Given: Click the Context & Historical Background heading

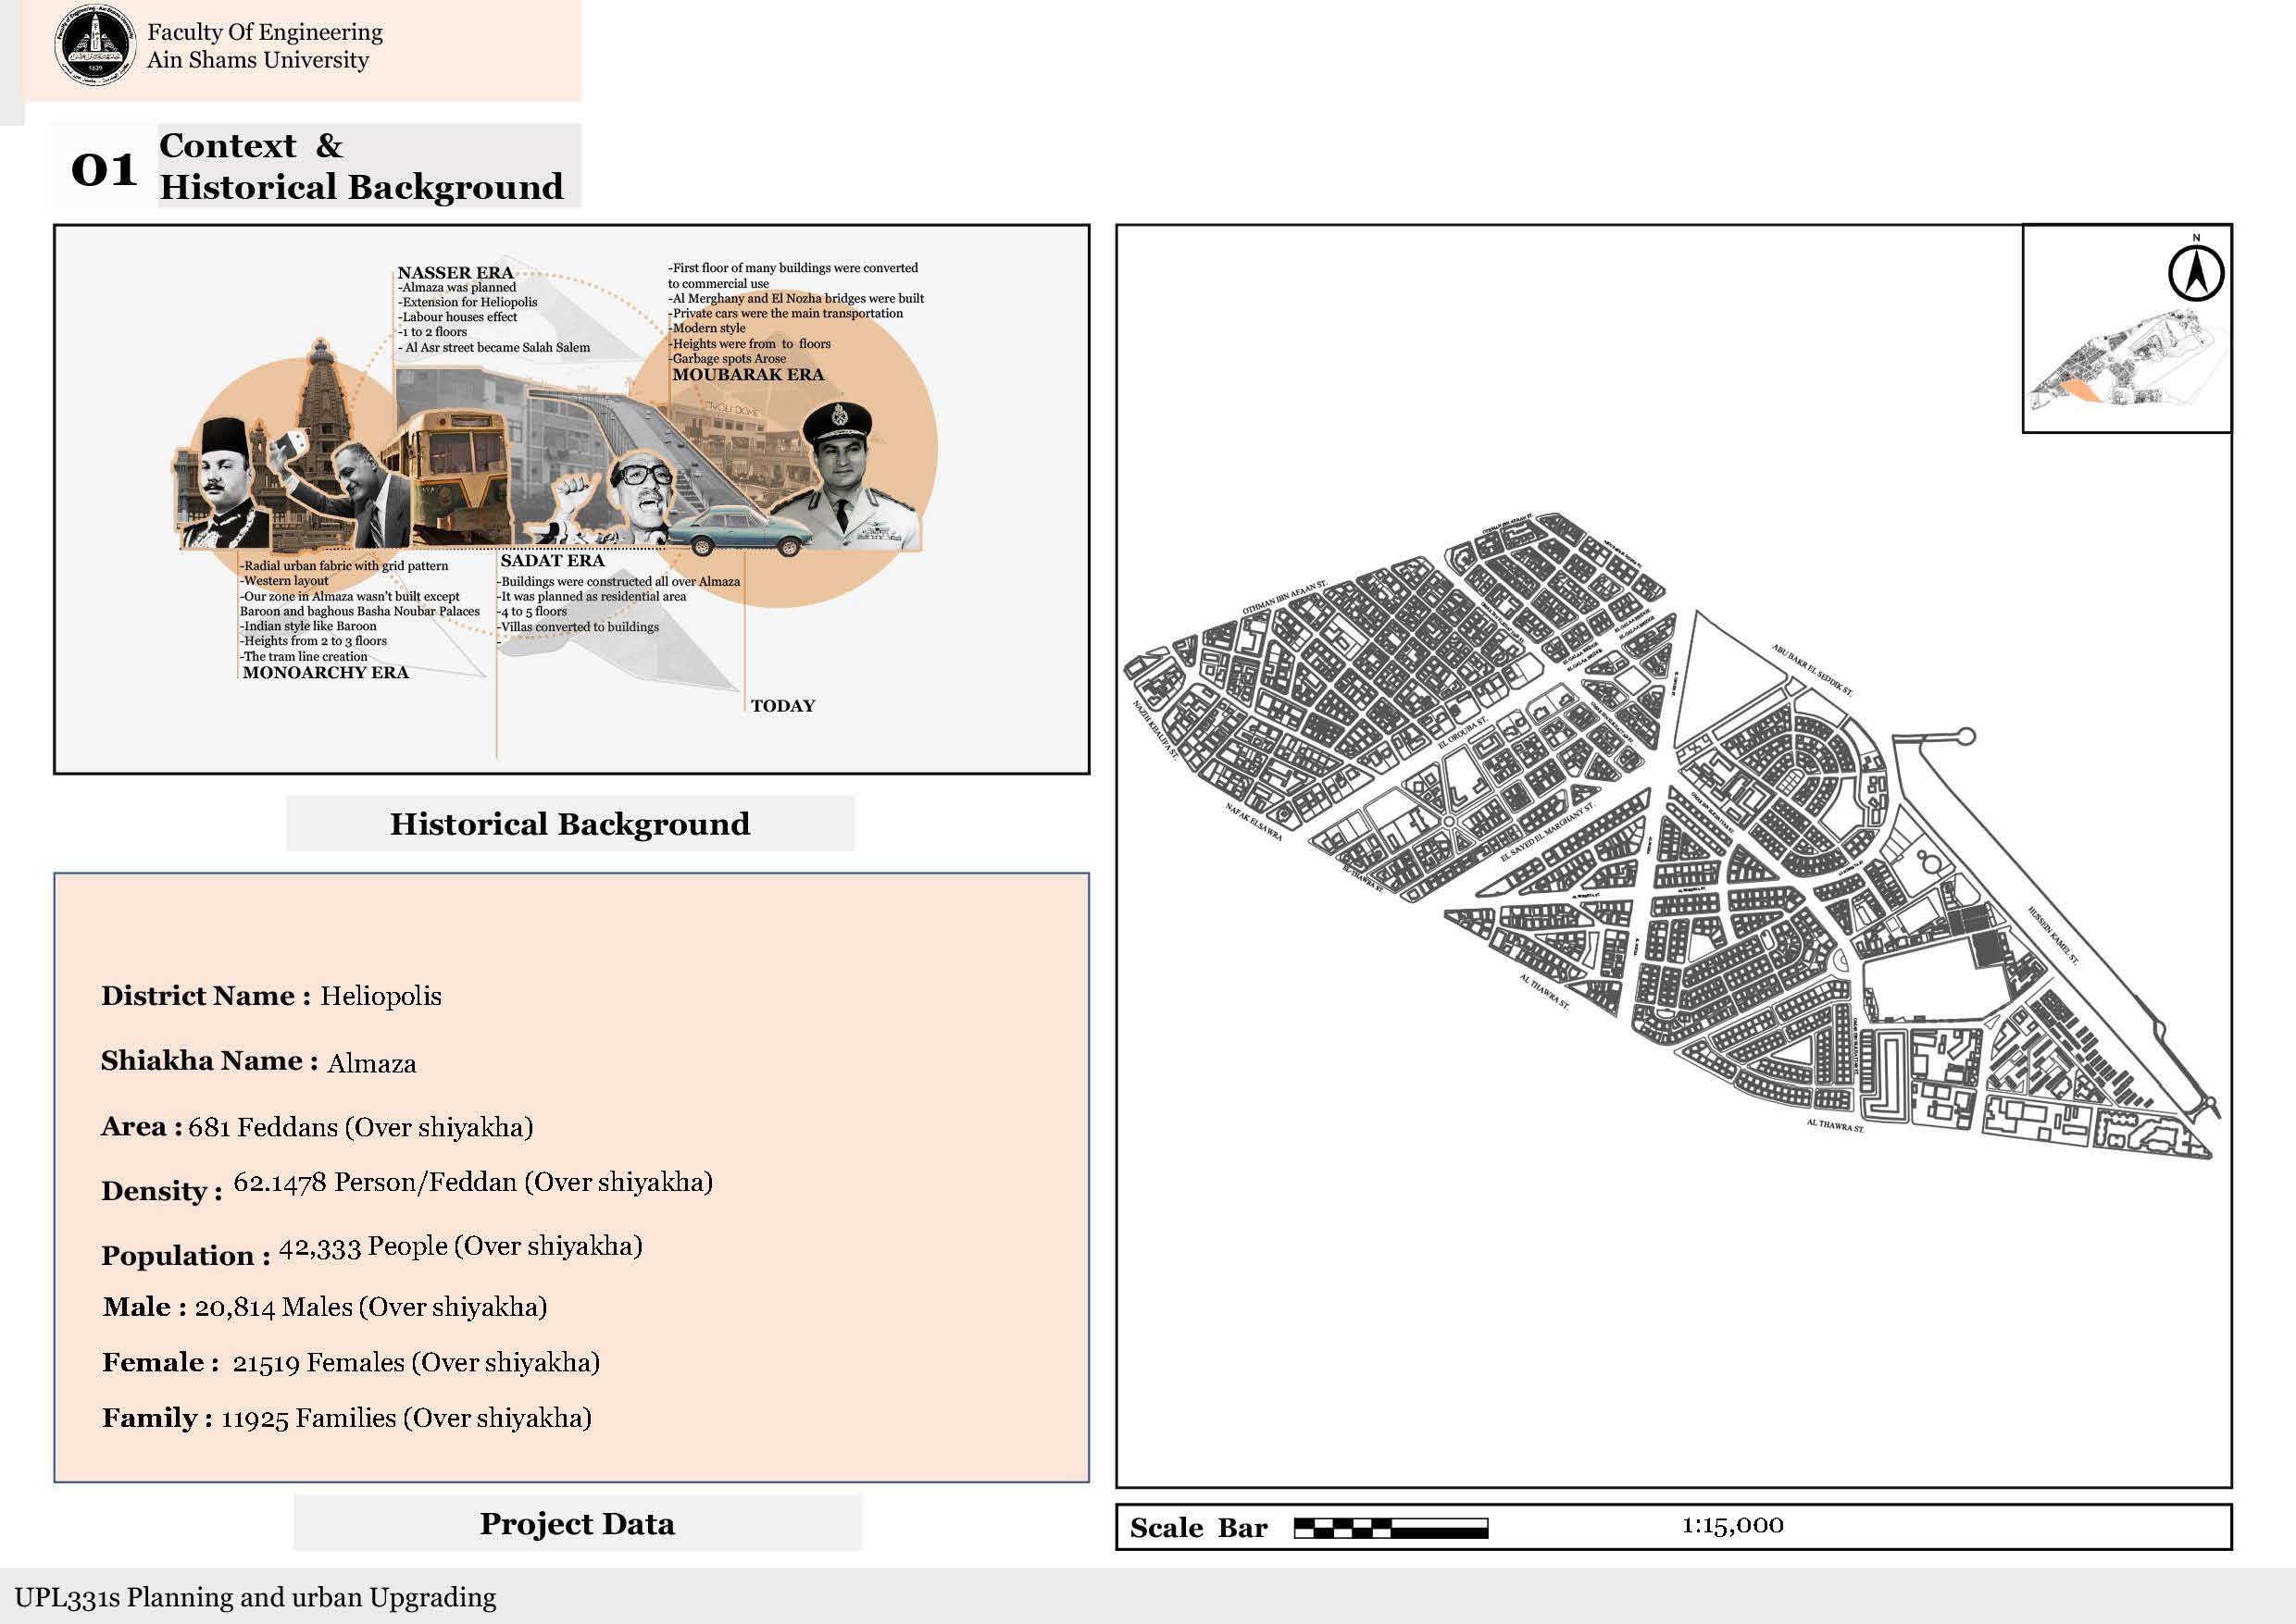Looking at the screenshot, I should pos(360,167).
